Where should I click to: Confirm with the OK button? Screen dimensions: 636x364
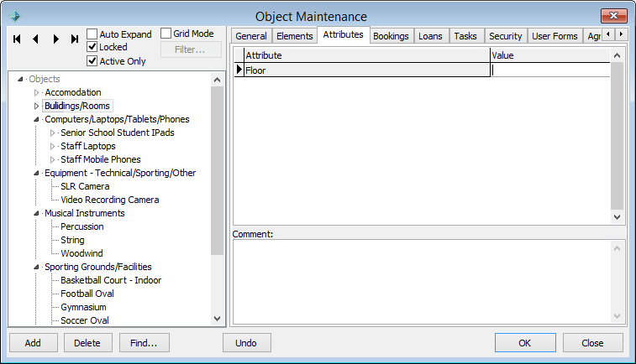point(525,343)
